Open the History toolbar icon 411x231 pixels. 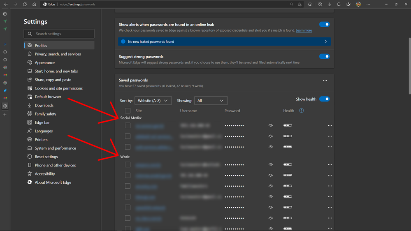pos(320,4)
